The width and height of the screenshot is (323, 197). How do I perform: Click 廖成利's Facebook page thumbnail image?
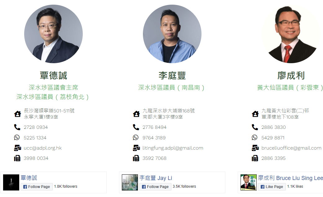[249, 182]
